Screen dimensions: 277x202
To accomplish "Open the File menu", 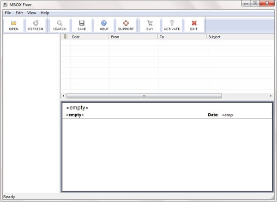I will [x=8, y=13].
